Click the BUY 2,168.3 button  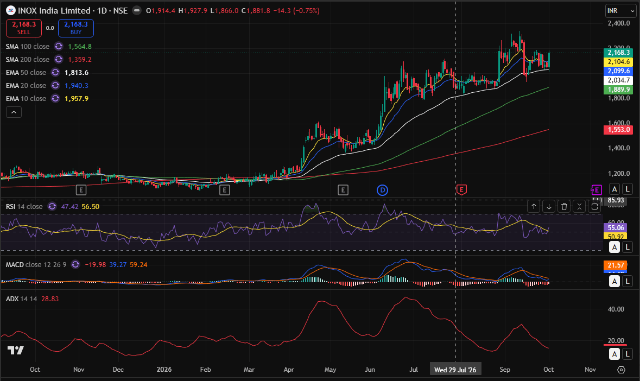click(76, 28)
